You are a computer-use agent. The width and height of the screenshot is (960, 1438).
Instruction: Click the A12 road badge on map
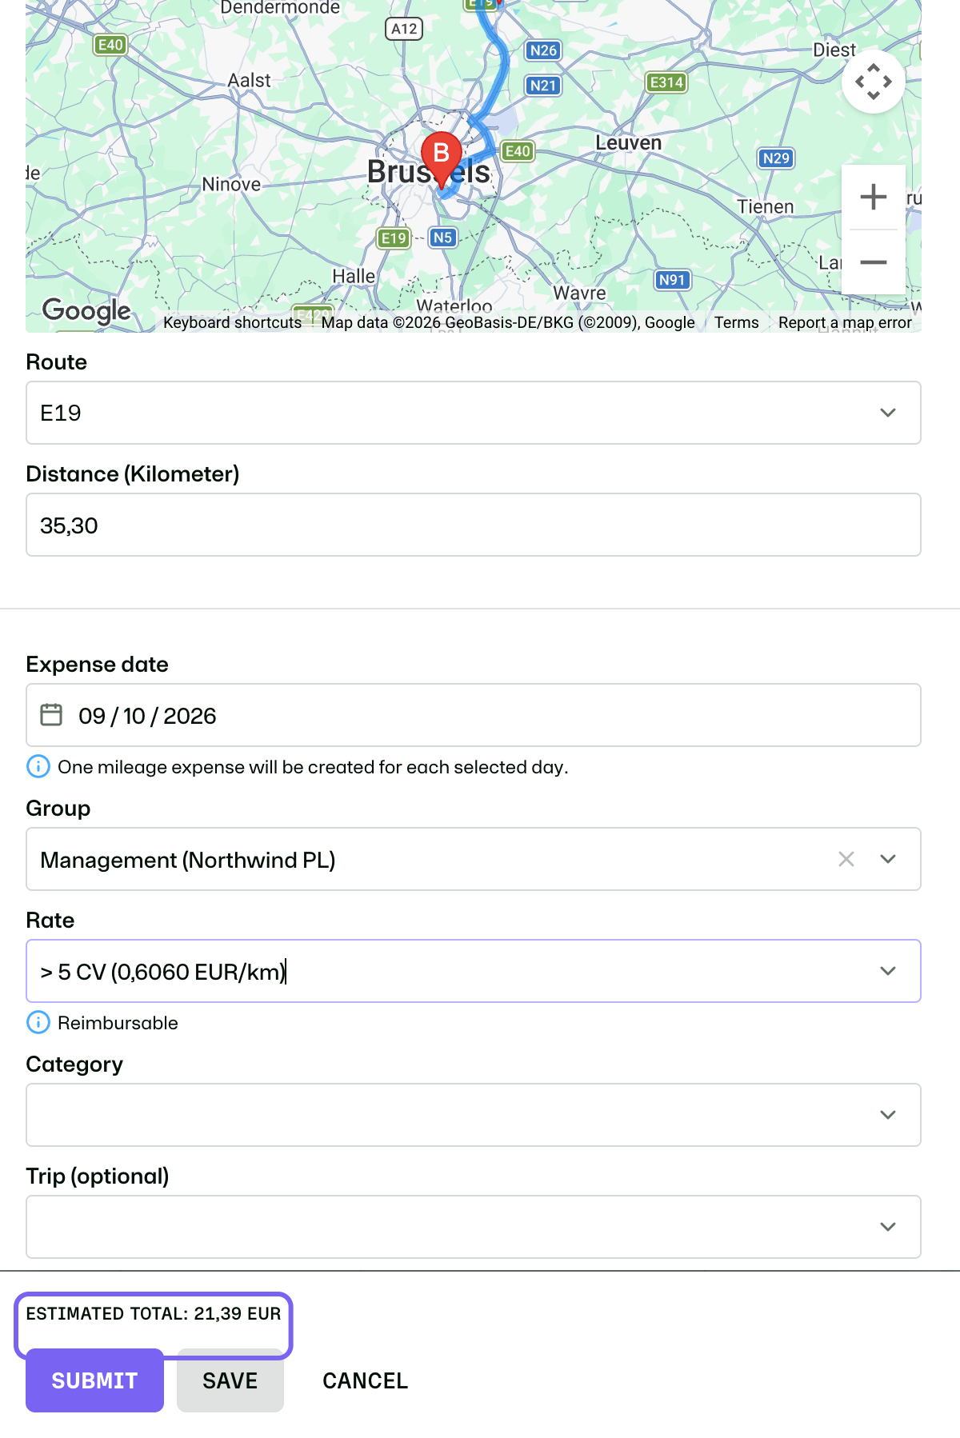[404, 29]
